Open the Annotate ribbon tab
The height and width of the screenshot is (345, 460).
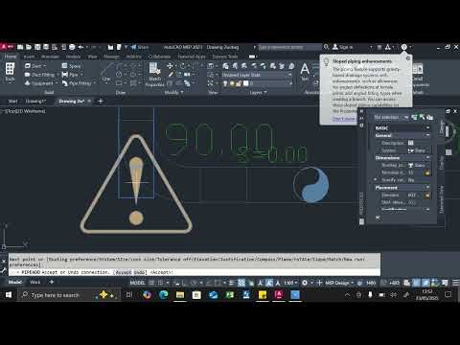click(x=50, y=57)
